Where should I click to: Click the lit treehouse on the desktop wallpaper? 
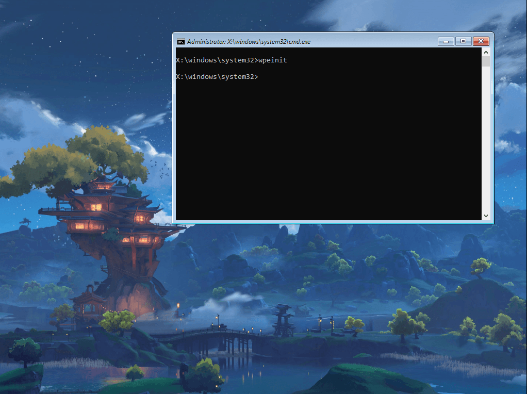[x=103, y=217]
